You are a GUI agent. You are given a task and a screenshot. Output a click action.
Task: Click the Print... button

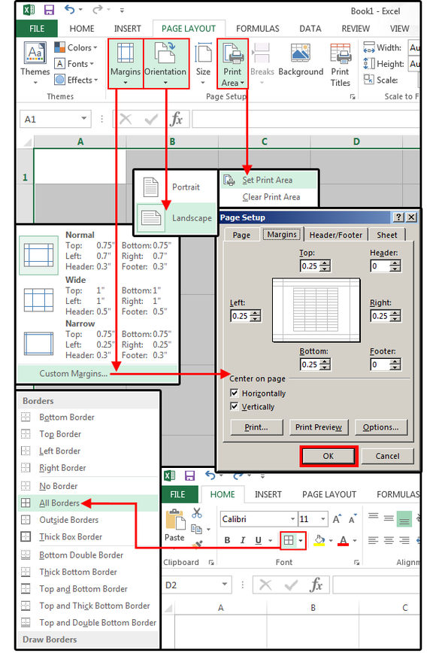[x=256, y=427]
